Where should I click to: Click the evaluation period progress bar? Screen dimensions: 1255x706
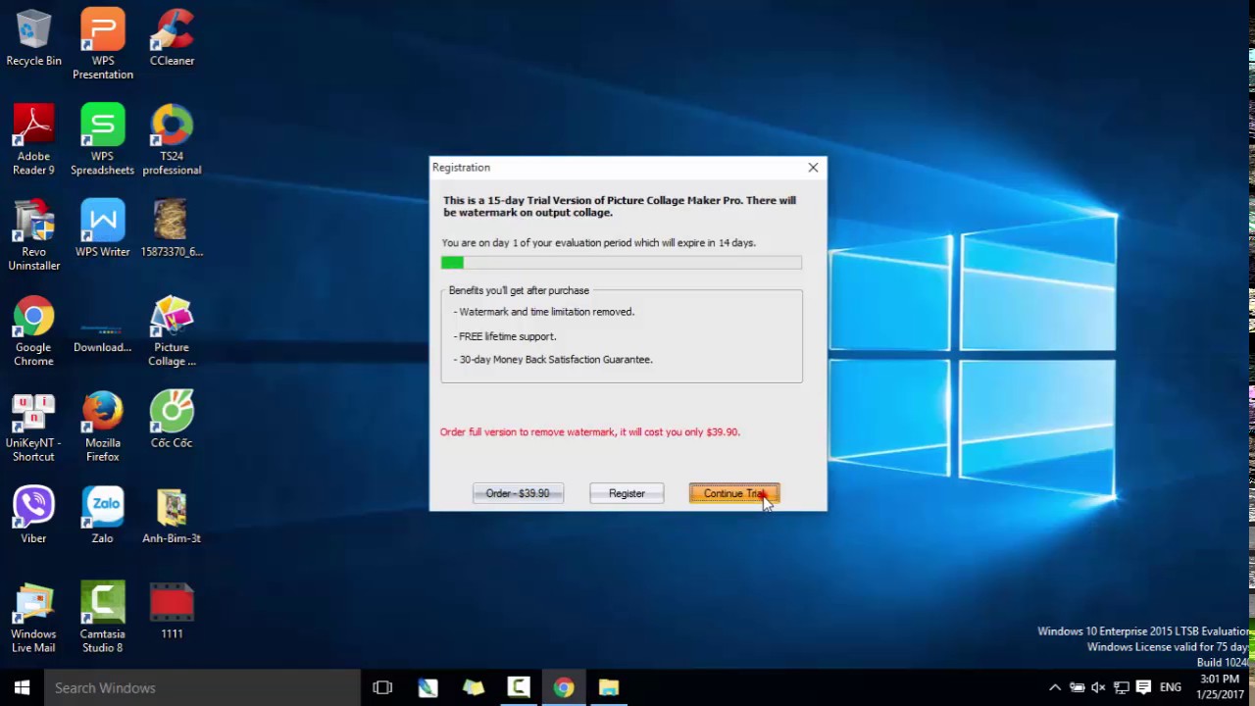coord(622,263)
